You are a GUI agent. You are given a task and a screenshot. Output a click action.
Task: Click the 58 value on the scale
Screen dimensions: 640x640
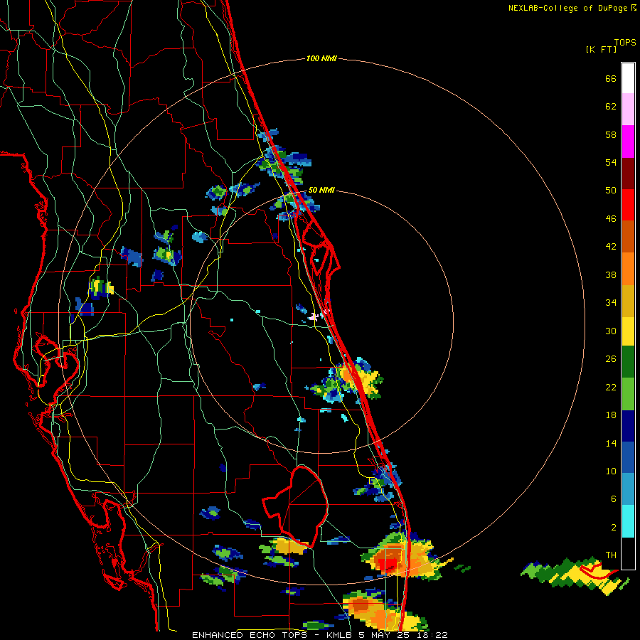611,134
